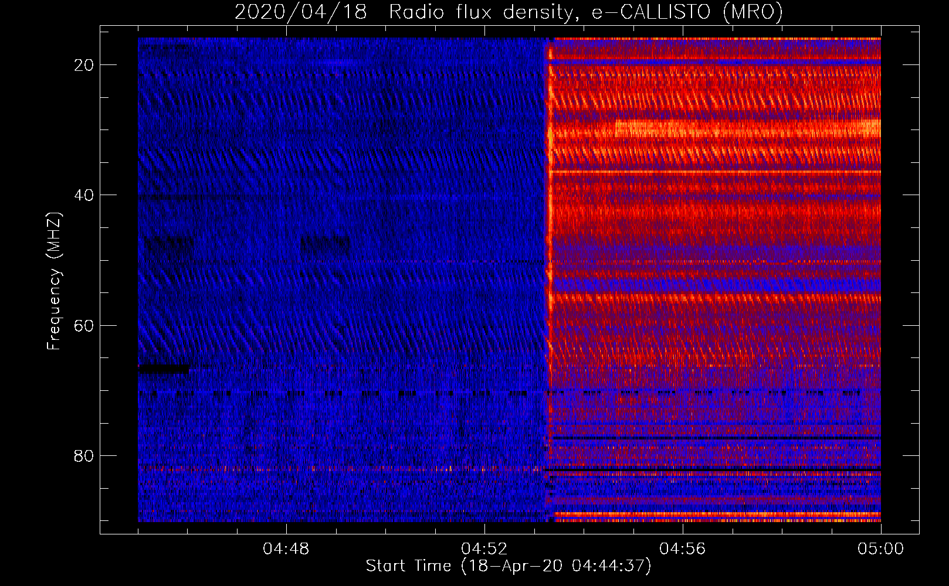
Task: Click the 04:56 time tick label
Action: tap(683, 549)
